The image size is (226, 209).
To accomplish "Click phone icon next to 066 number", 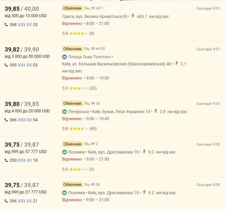I will (x=6, y=120).
